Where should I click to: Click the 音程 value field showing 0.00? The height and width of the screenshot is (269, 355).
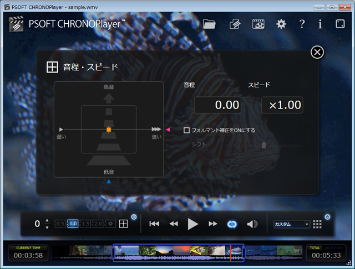(217, 105)
